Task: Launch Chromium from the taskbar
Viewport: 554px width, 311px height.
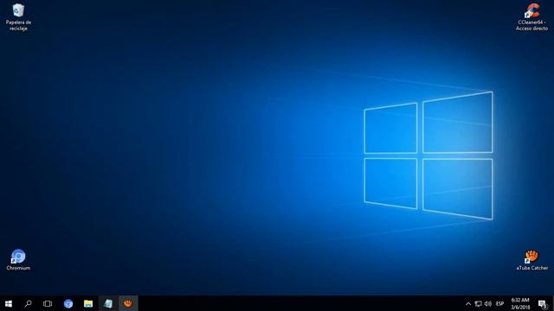Action: coord(68,303)
